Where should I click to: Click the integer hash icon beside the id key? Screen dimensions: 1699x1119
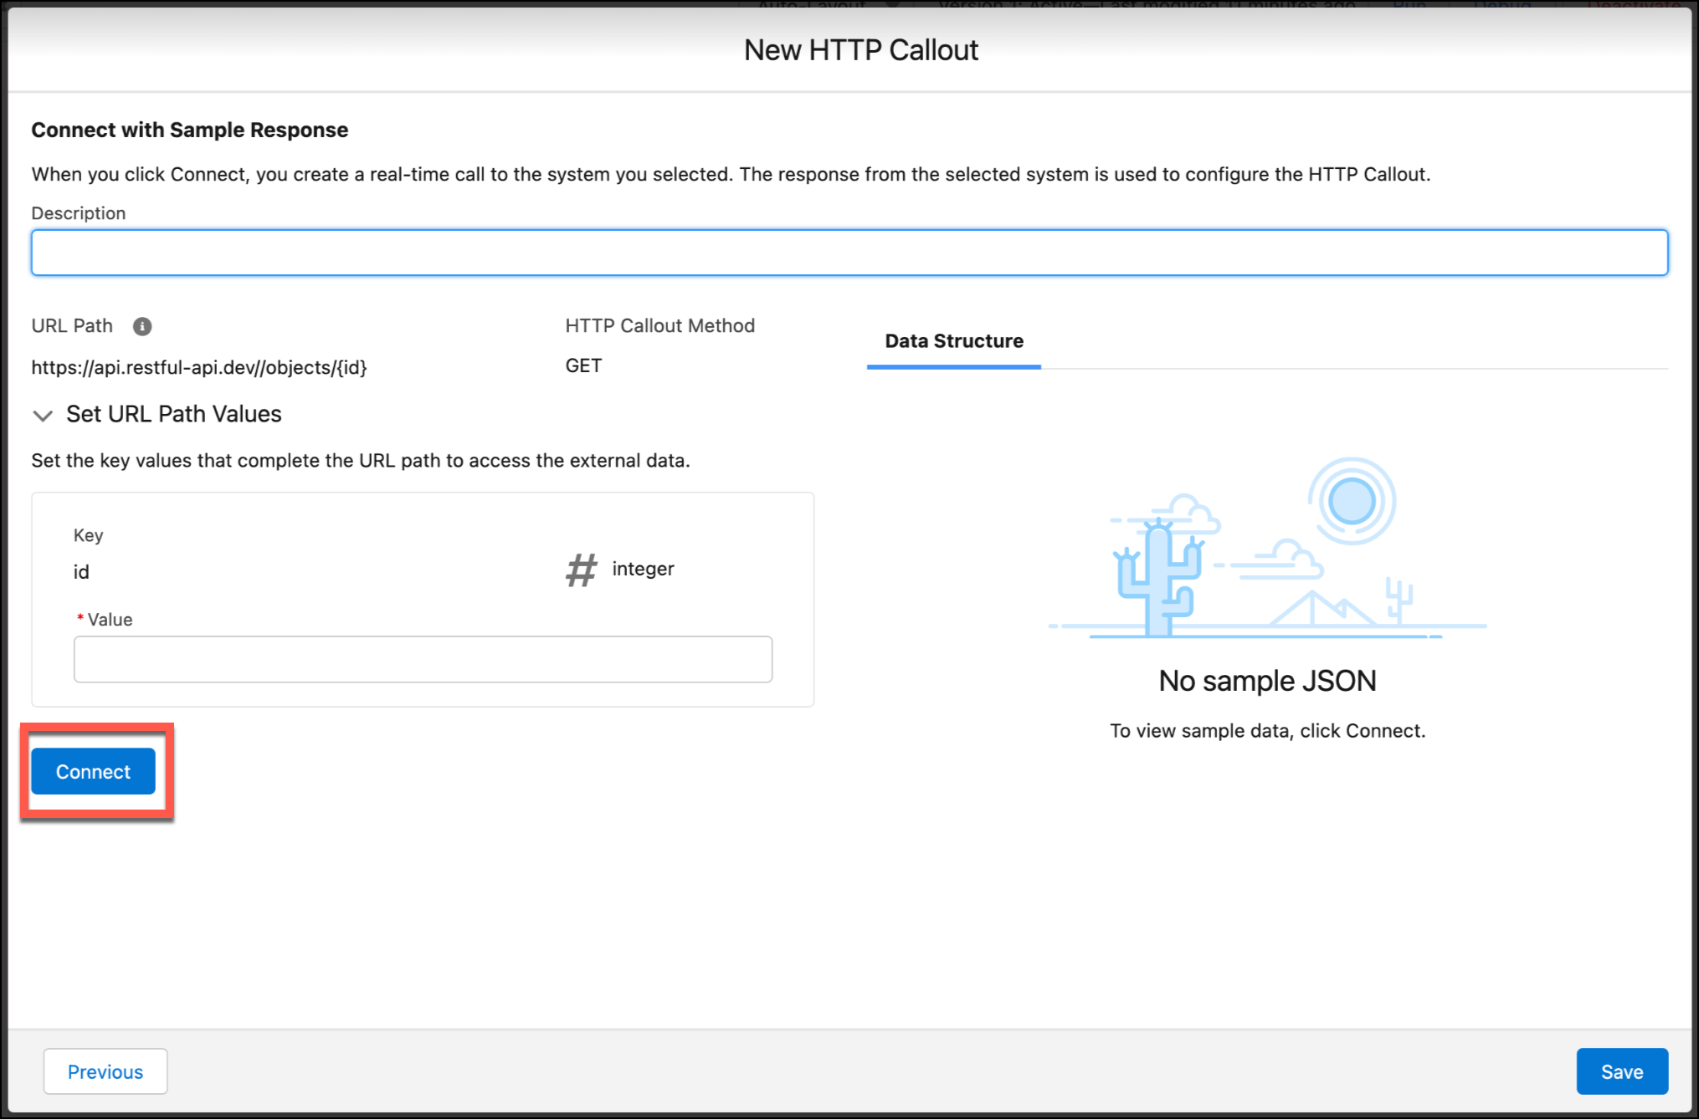[581, 570]
